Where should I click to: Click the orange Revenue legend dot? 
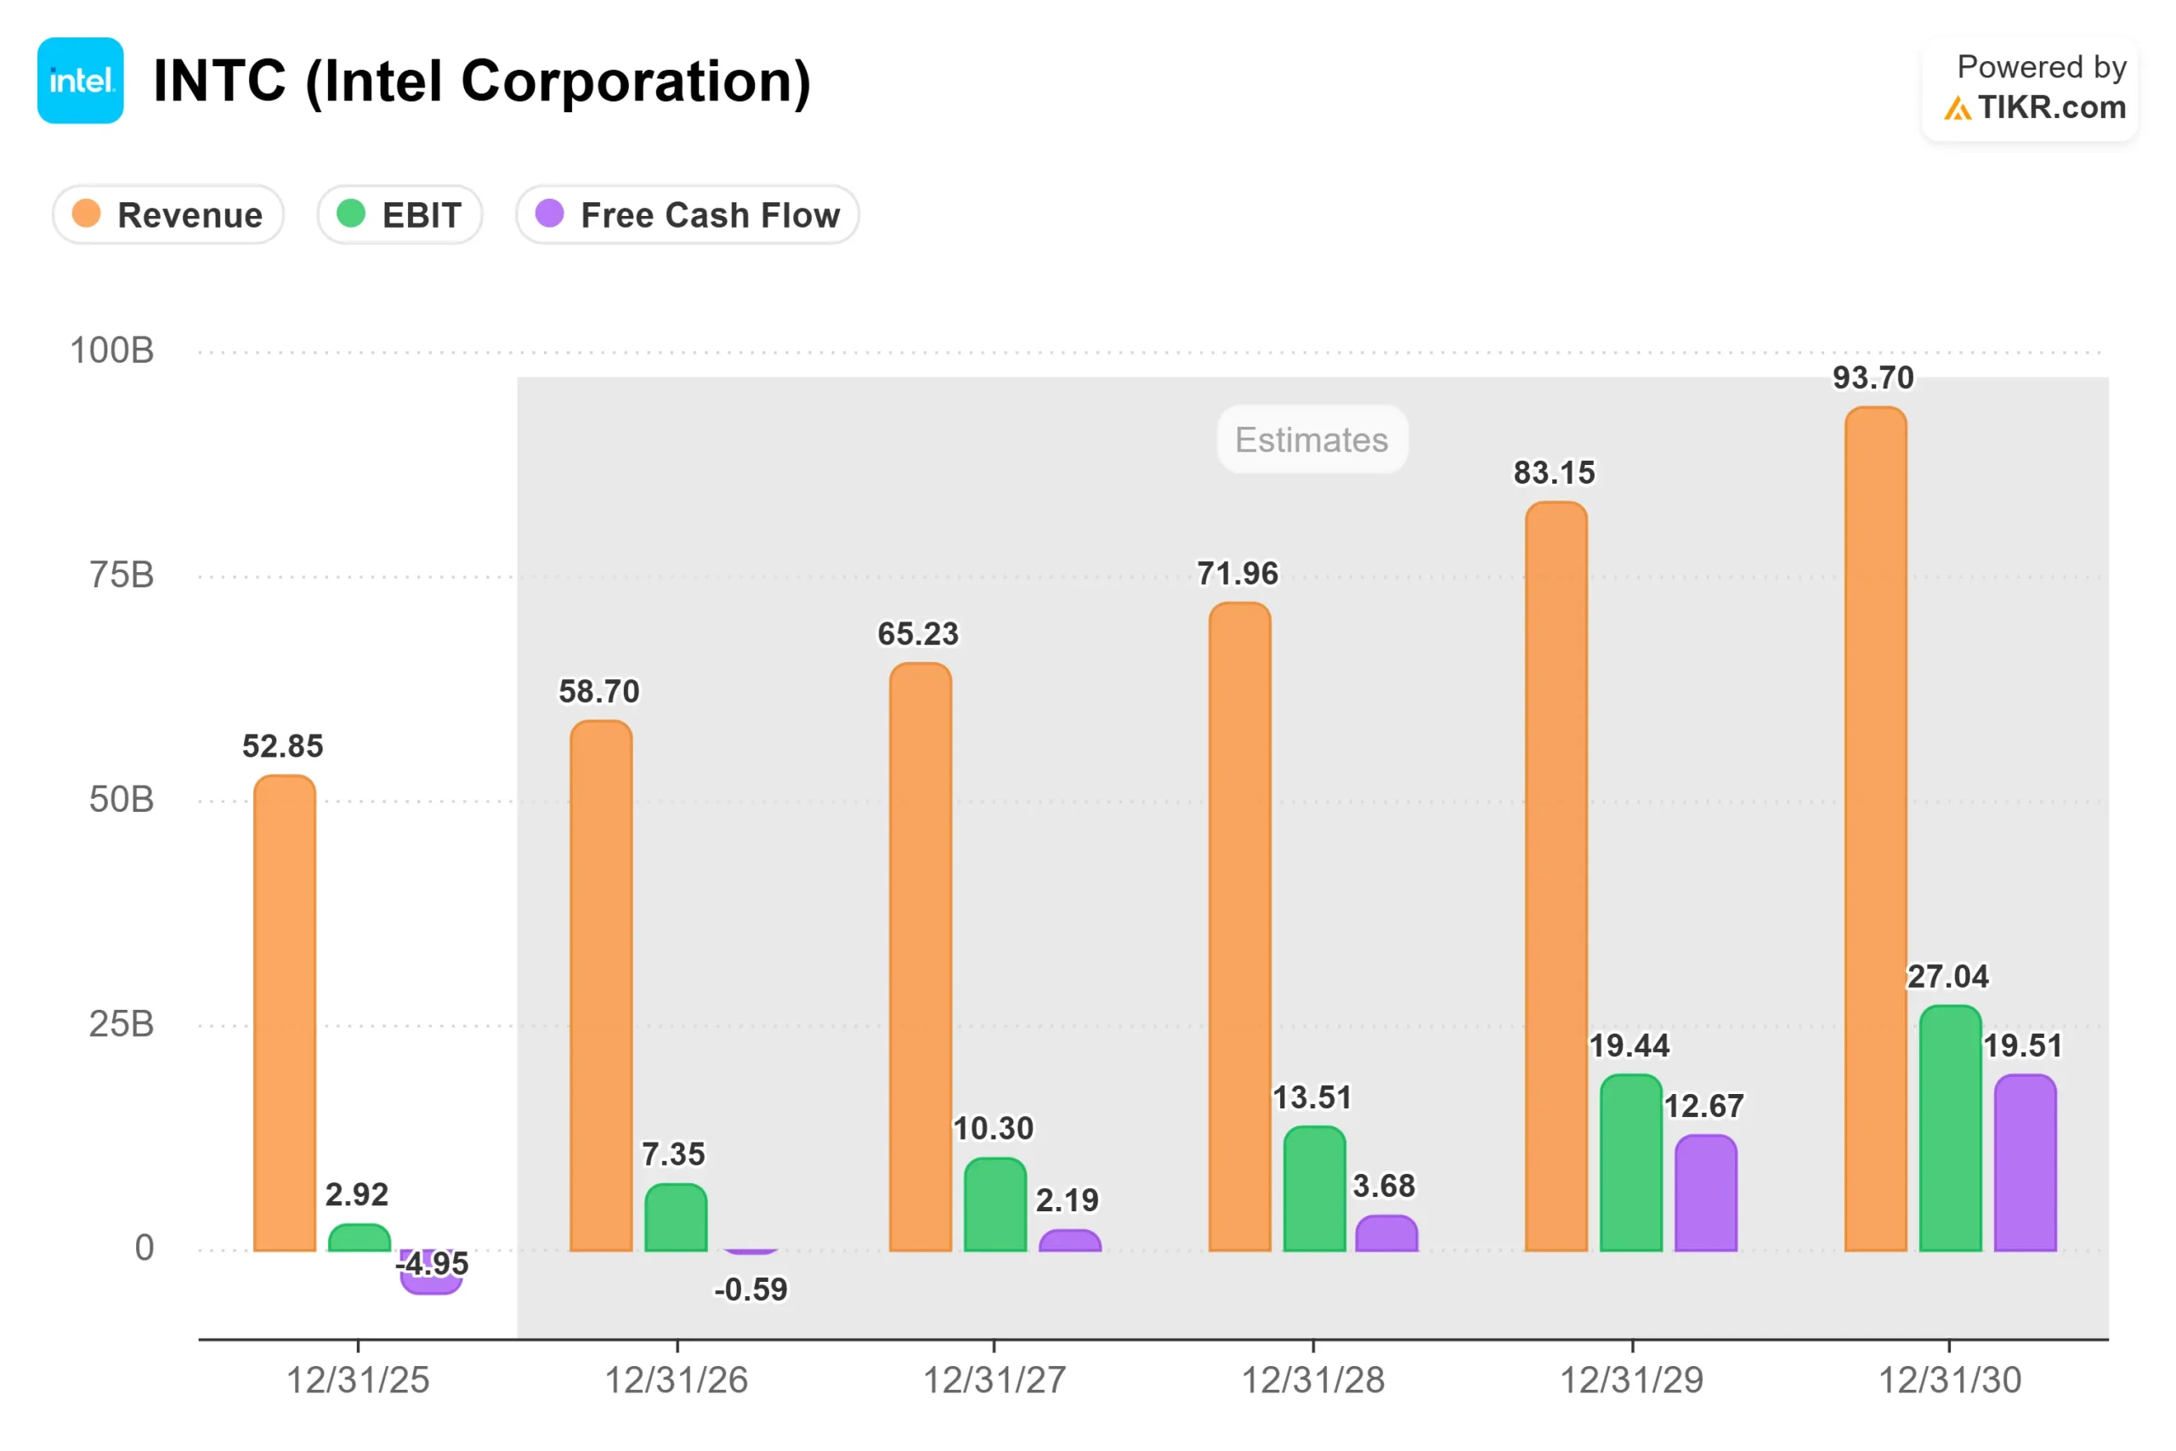pyautogui.click(x=86, y=213)
